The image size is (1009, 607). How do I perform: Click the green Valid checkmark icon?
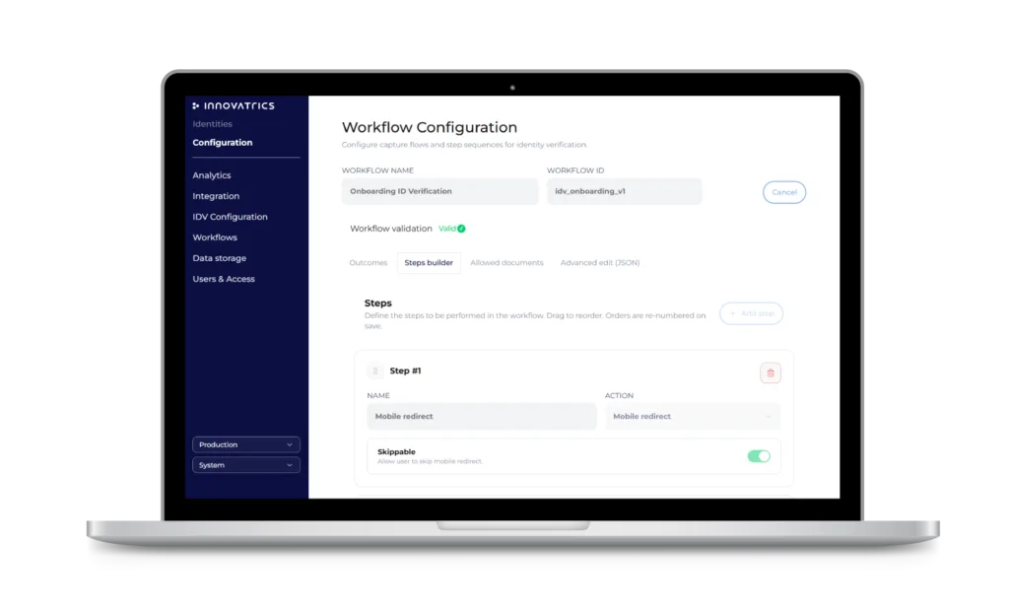461,229
